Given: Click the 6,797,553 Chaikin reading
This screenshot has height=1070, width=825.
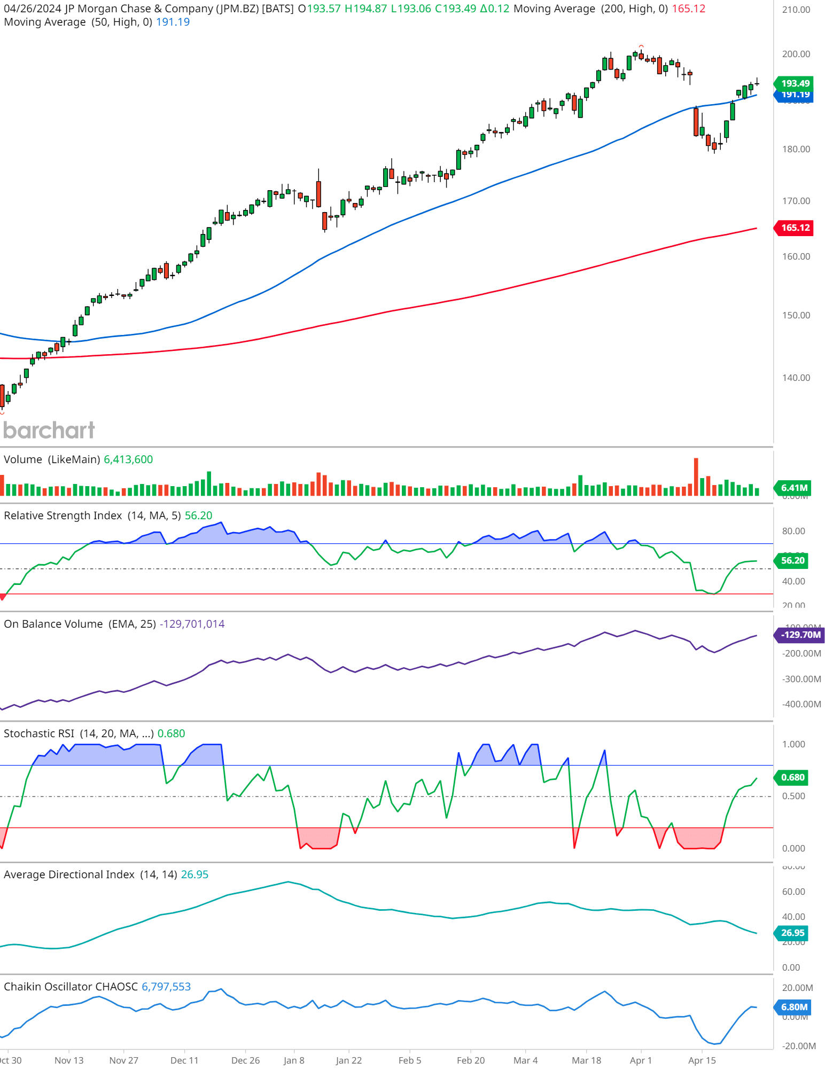Looking at the screenshot, I should (x=166, y=987).
